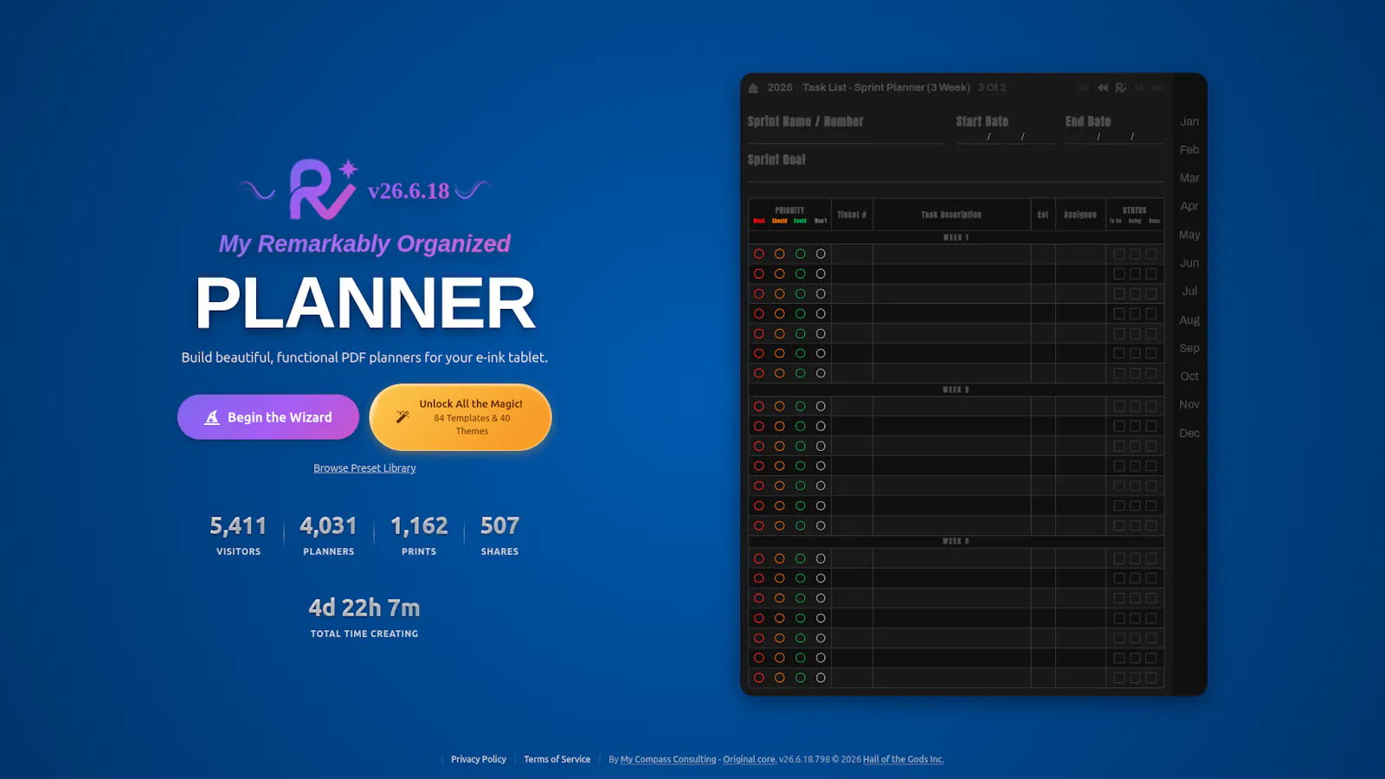
Task: Select green Could priority in Week 1 third row
Action: pos(801,293)
